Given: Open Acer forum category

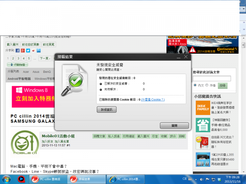Looking at the screenshot, I should pos(26,72).
